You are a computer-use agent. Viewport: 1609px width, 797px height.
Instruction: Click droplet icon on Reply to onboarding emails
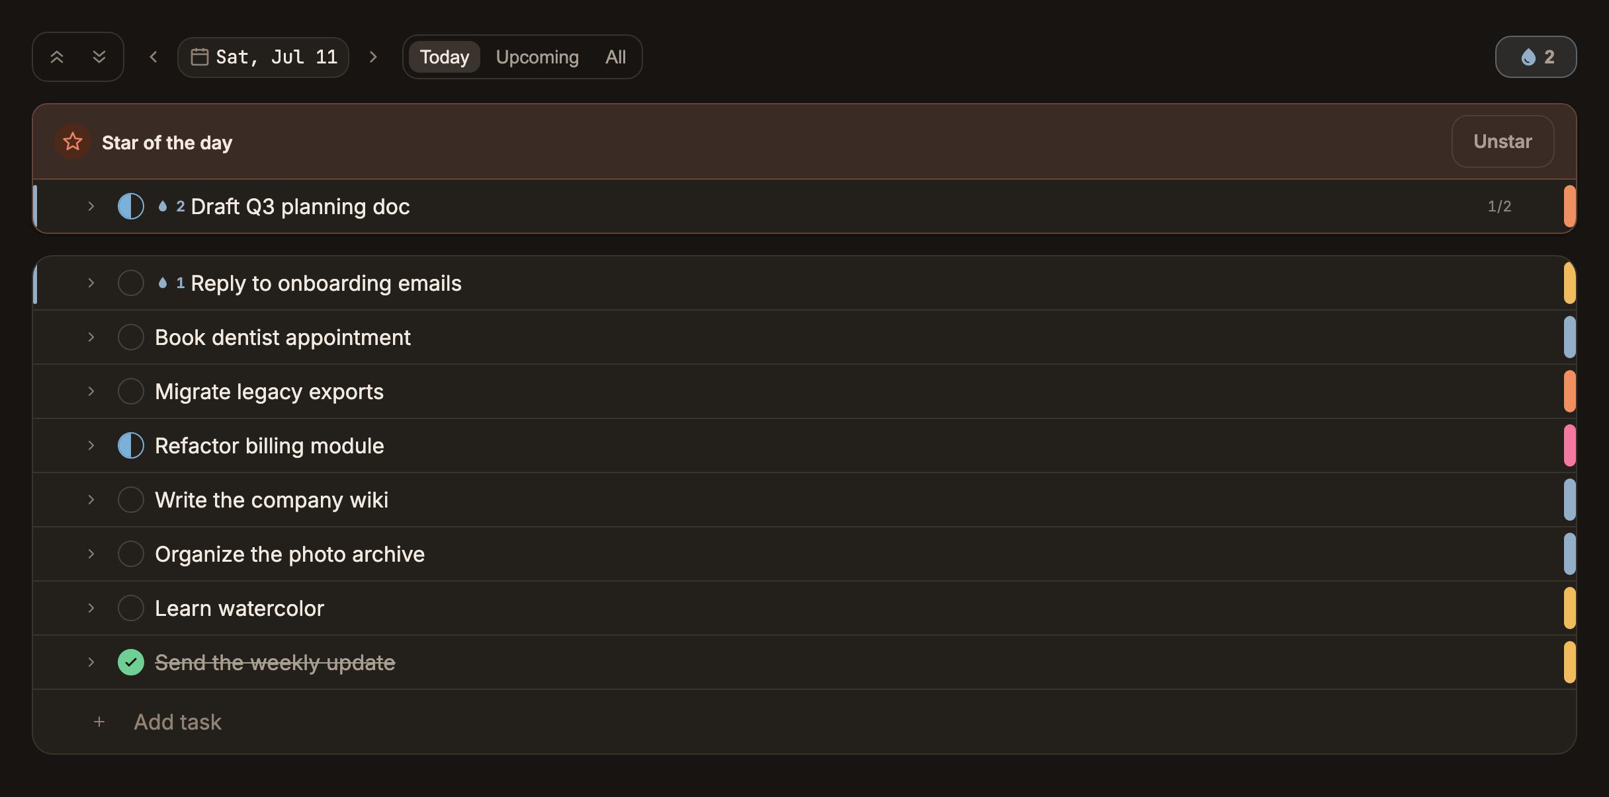pyautogui.click(x=162, y=283)
